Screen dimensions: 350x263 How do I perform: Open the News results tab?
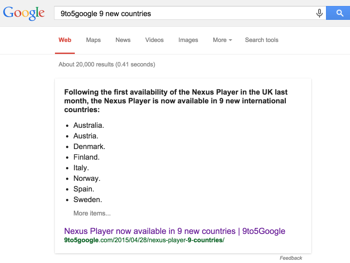click(x=123, y=40)
